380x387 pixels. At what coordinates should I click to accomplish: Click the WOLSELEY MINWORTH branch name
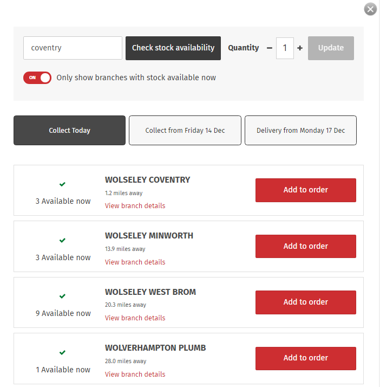(149, 236)
